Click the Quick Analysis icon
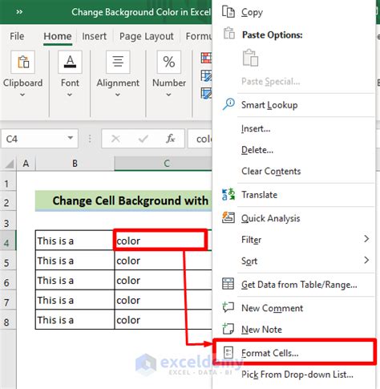The width and height of the screenshot is (380, 389). pos(228,217)
